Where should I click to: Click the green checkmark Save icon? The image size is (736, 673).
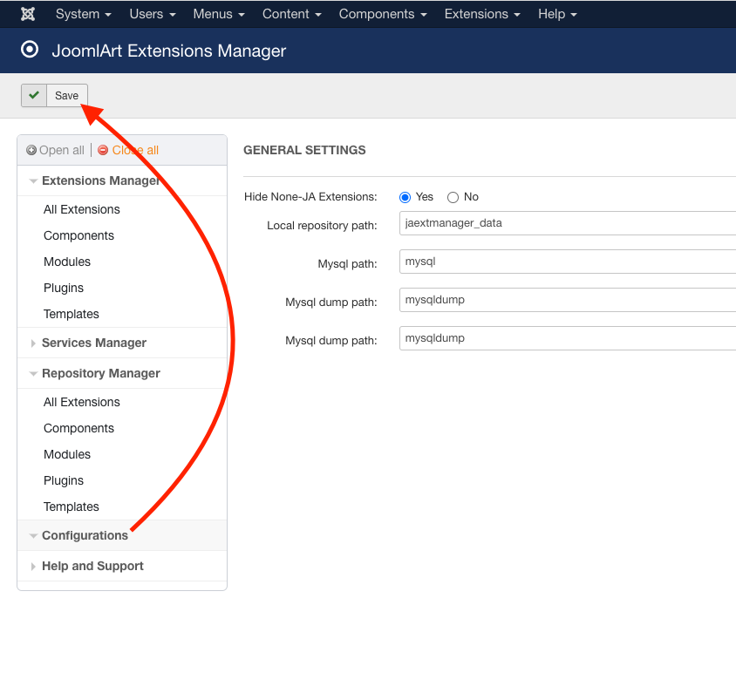point(34,96)
